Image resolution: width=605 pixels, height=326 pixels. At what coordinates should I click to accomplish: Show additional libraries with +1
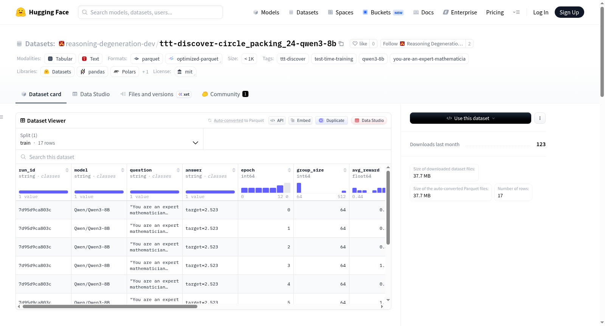[145, 72]
